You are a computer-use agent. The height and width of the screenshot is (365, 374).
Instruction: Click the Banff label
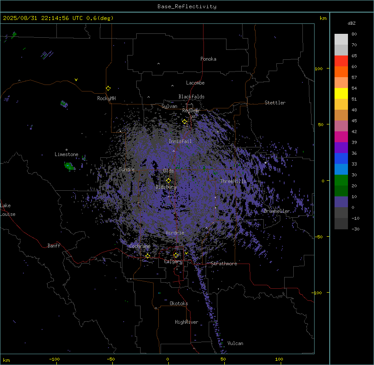54,246
